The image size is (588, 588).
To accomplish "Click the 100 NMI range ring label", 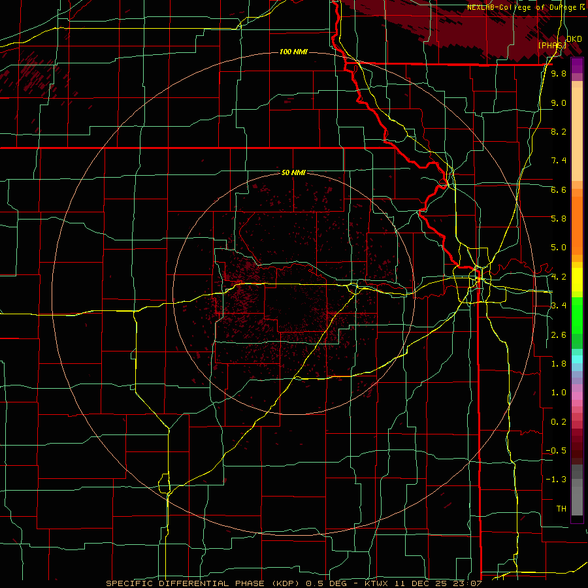I will click(293, 52).
